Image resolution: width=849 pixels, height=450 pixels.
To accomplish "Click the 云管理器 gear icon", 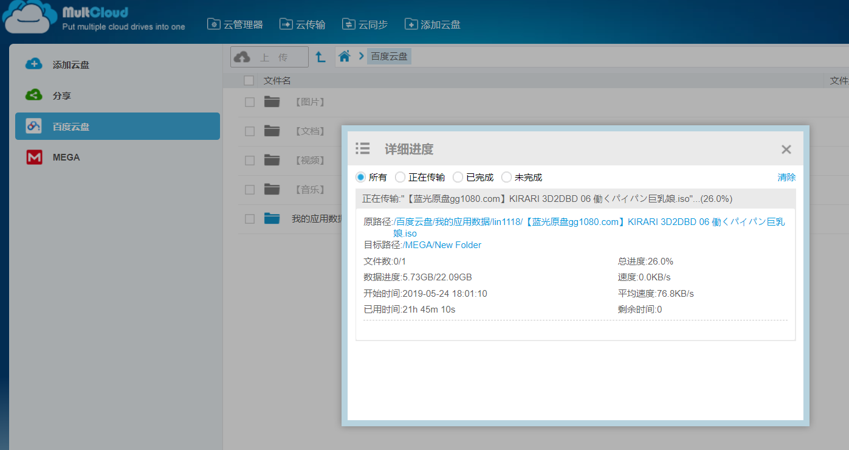I will (213, 24).
